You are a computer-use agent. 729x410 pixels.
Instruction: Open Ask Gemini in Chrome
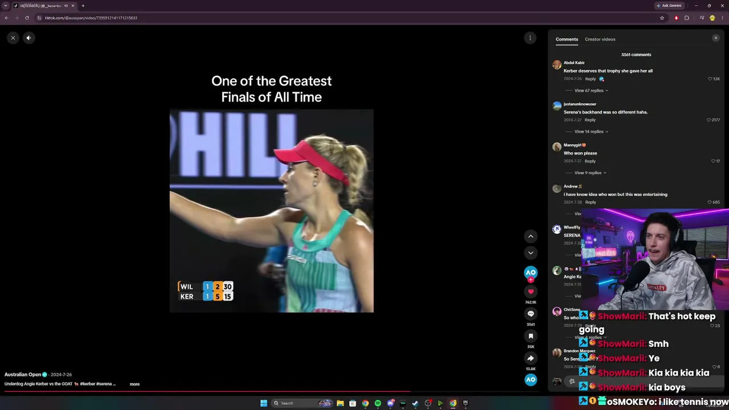[x=669, y=6]
